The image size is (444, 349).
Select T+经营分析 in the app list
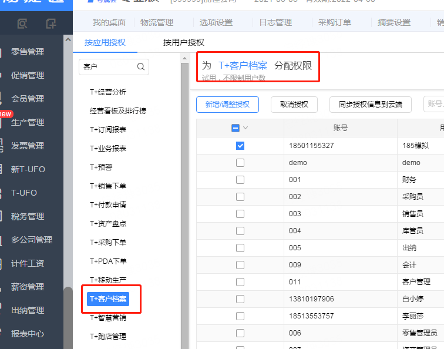tap(108, 92)
